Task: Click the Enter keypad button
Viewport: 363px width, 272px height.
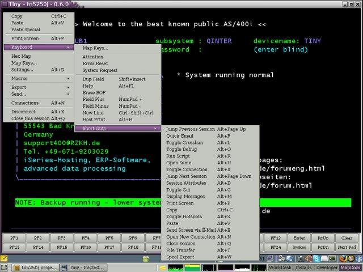Action: [299, 238]
